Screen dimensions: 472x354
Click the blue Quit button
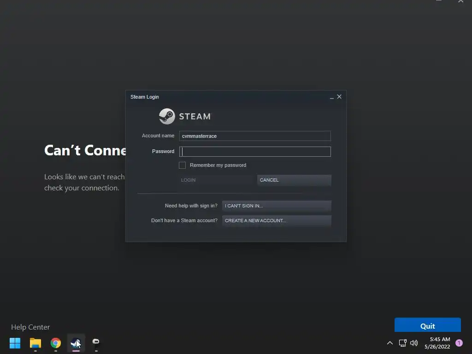point(427,325)
